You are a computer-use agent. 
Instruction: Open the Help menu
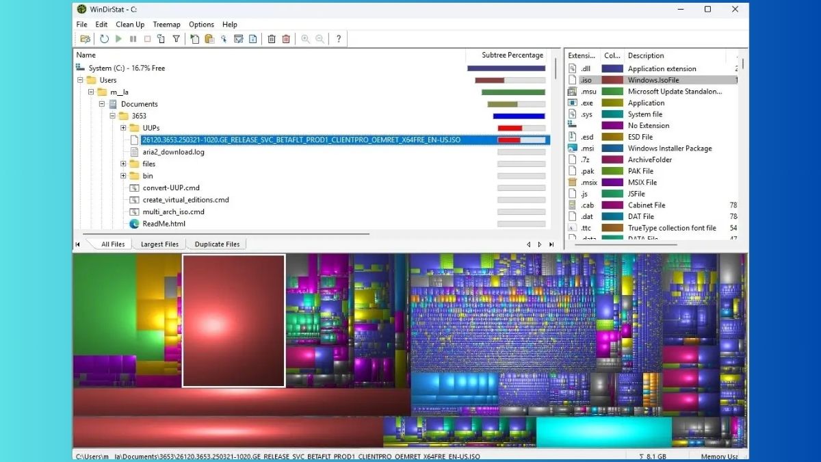(x=230, y=25)
